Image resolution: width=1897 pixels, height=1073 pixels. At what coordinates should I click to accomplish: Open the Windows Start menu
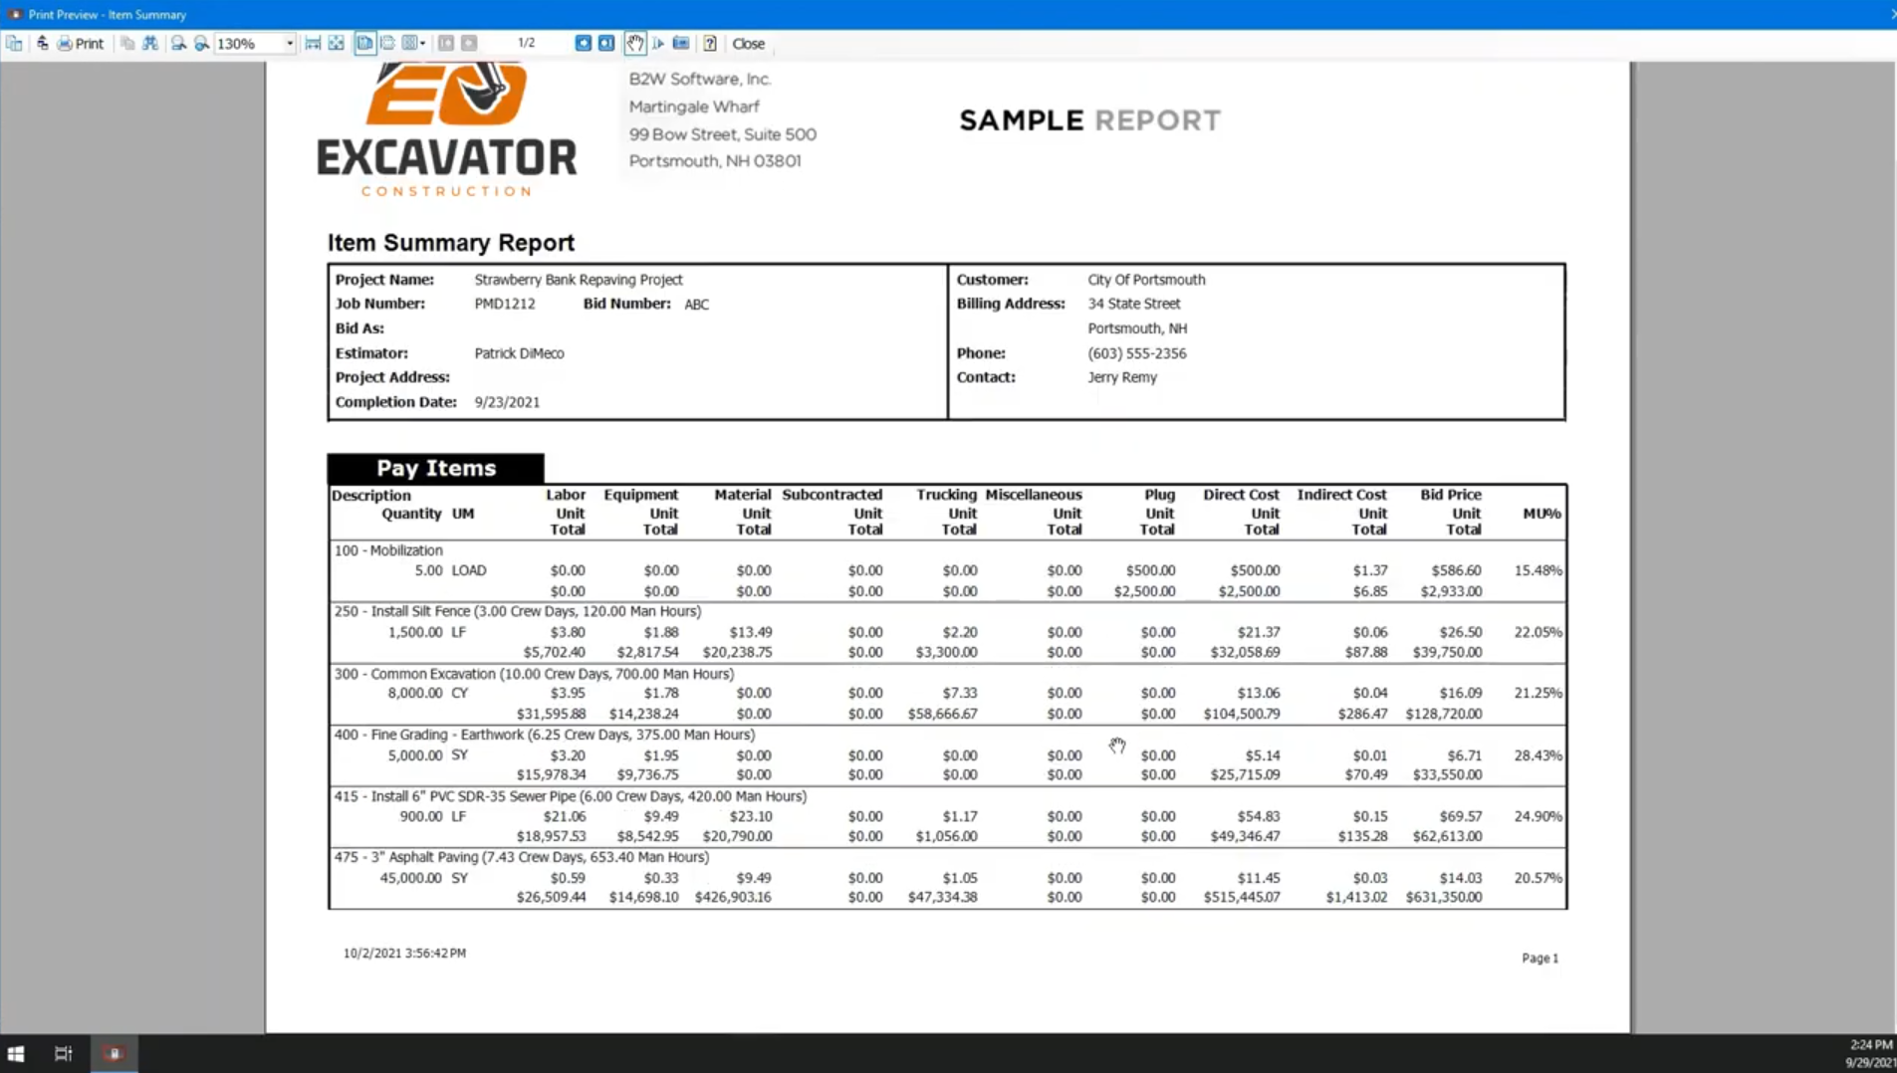(x=15, y=1053)
